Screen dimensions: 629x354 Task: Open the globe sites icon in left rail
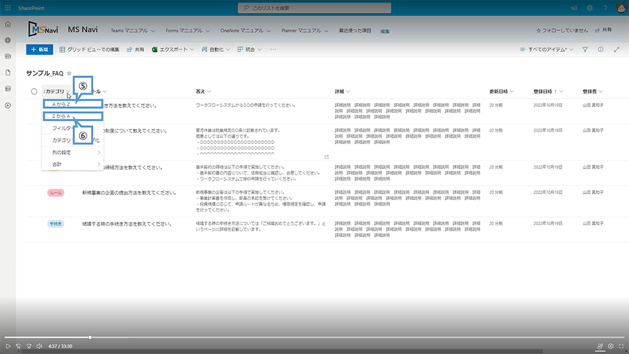pos(8,40)
